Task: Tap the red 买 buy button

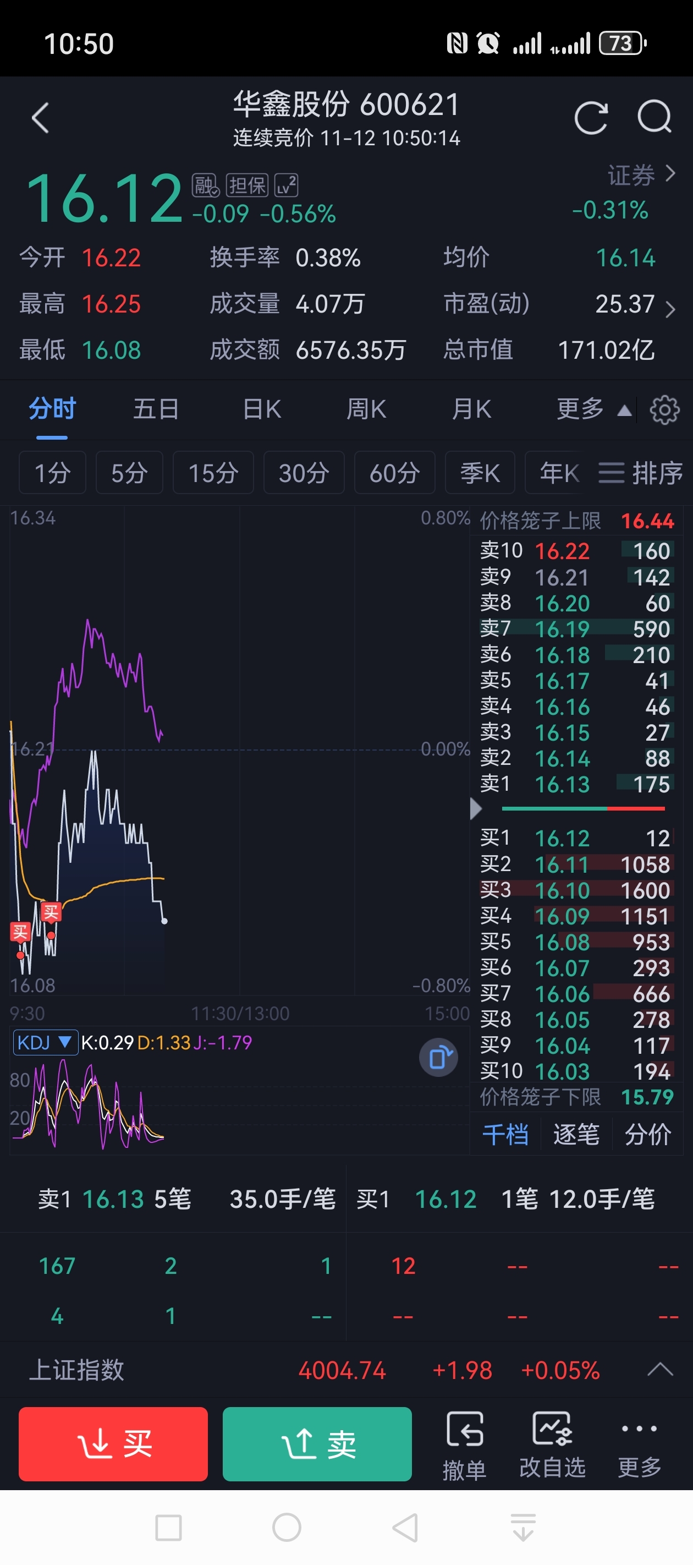Action: 113,1444
